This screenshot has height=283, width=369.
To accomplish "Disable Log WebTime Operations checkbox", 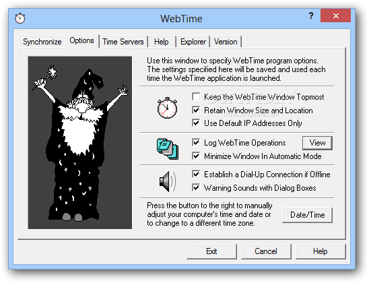I will pos(196,142).
